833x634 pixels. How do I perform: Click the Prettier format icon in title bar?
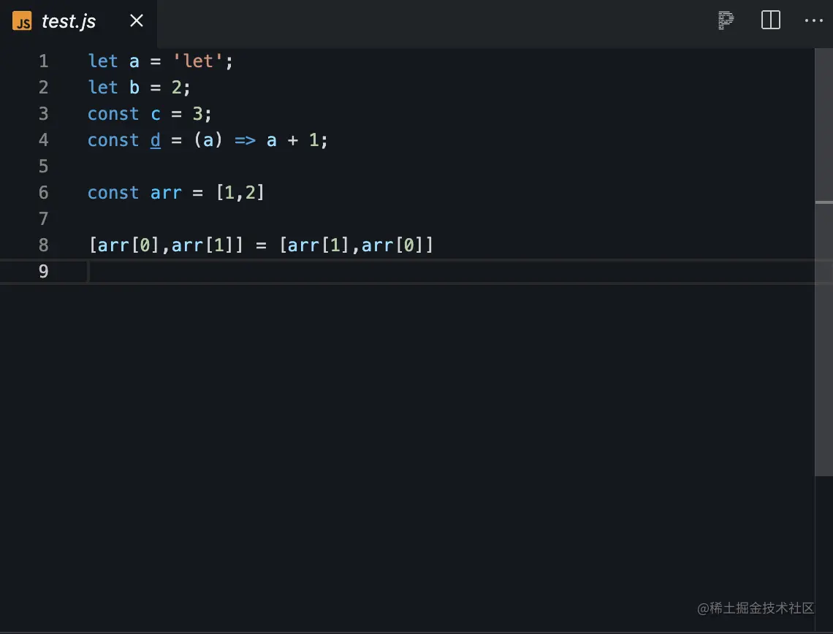pos(726,20)
